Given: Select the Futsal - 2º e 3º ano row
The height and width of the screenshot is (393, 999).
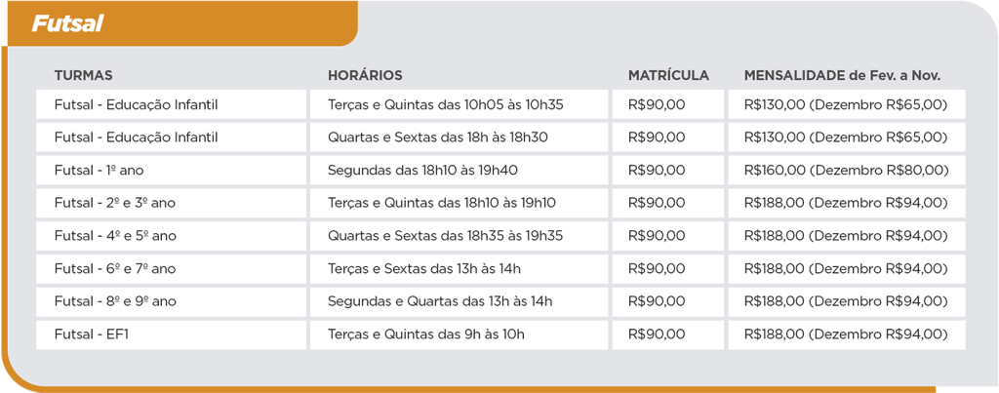Looking at the screenshot, I should 500,203.
